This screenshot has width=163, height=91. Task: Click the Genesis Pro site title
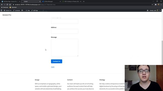[x=7, y=15]
